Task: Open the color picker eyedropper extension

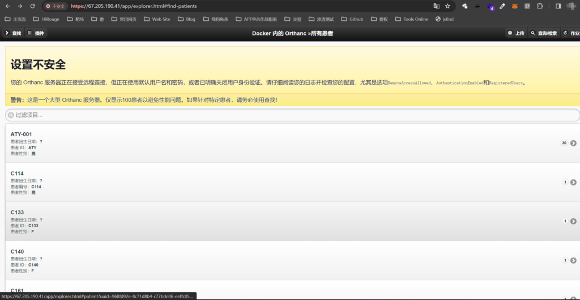Action: [502, 6]
